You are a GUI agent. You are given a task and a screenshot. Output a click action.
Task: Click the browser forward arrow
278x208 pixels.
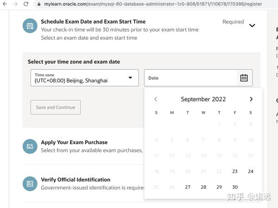click(15, 4)
